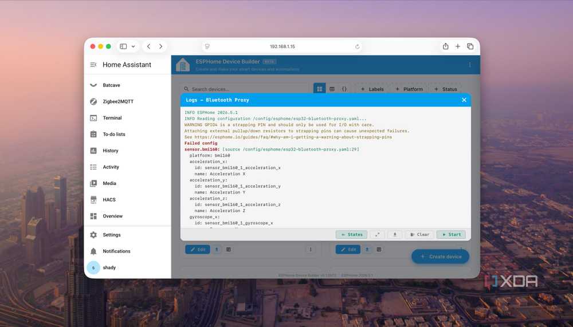Open a new Safari tab
The width and height of the screenshot is (573, 327).
coord(457,46)
